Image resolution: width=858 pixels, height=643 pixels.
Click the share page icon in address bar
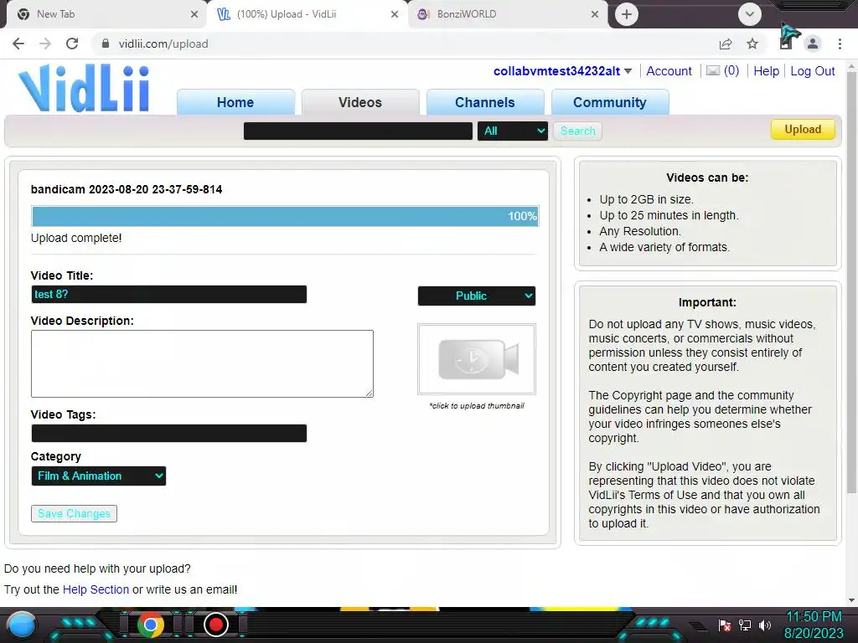[726, 44]
